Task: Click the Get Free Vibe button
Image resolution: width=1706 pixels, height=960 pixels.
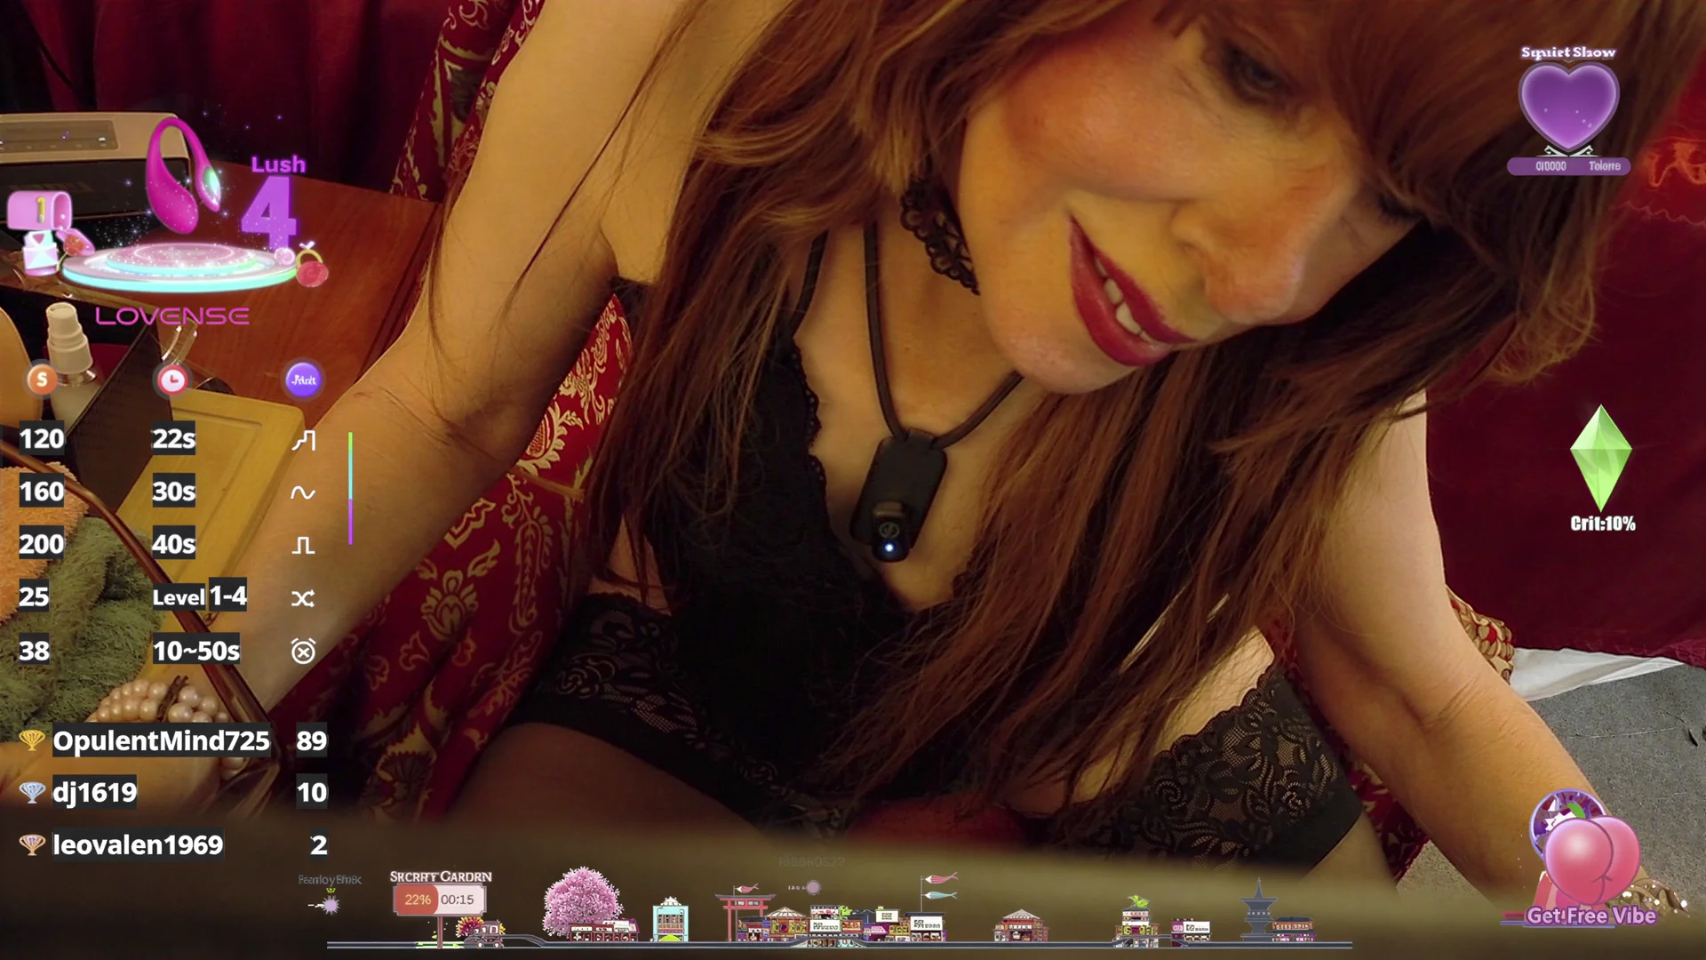Action: click(x=1590, y=916)
